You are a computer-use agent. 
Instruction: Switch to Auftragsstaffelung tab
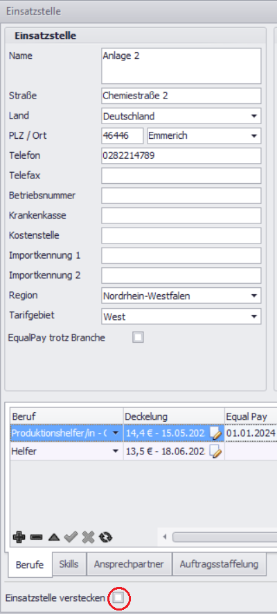[x=220, y=564]
